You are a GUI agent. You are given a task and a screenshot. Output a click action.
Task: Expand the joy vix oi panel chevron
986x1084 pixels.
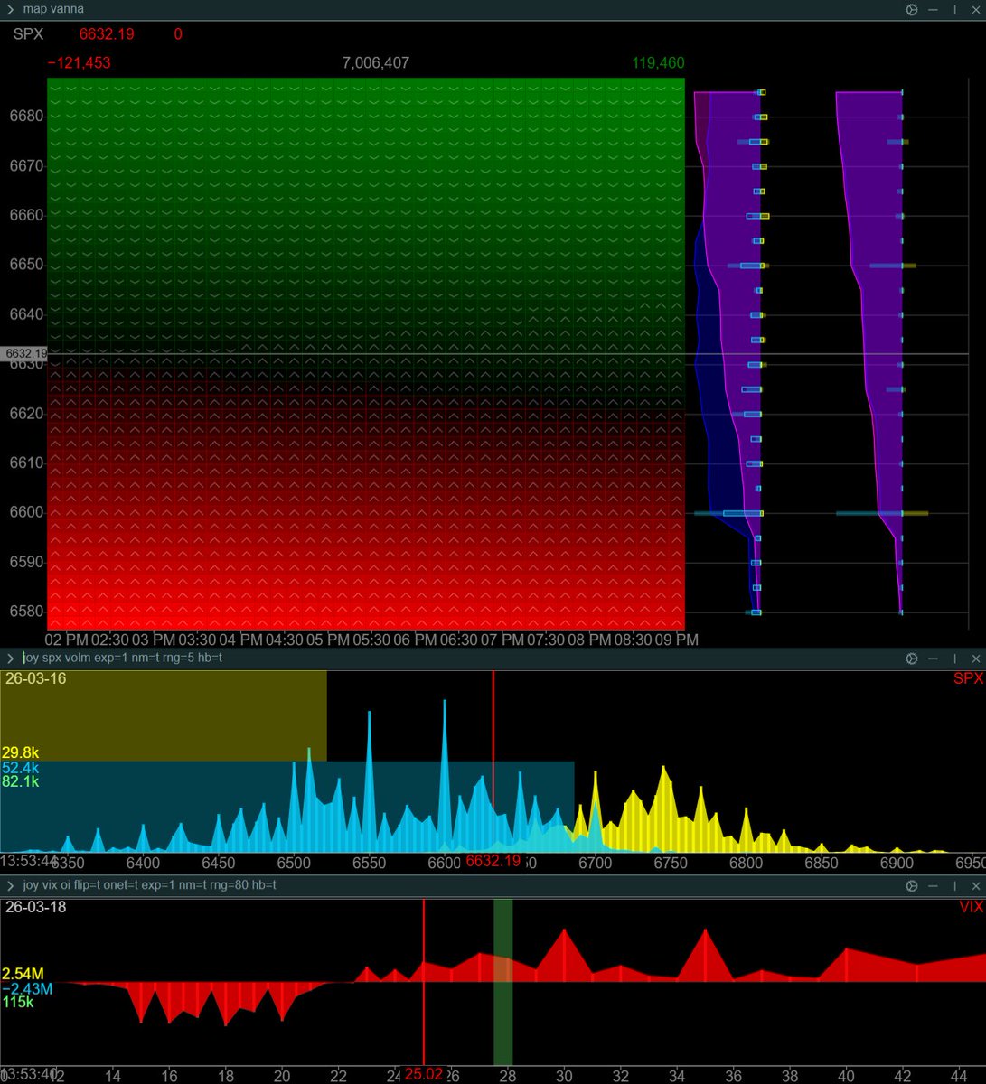point(9,886)
